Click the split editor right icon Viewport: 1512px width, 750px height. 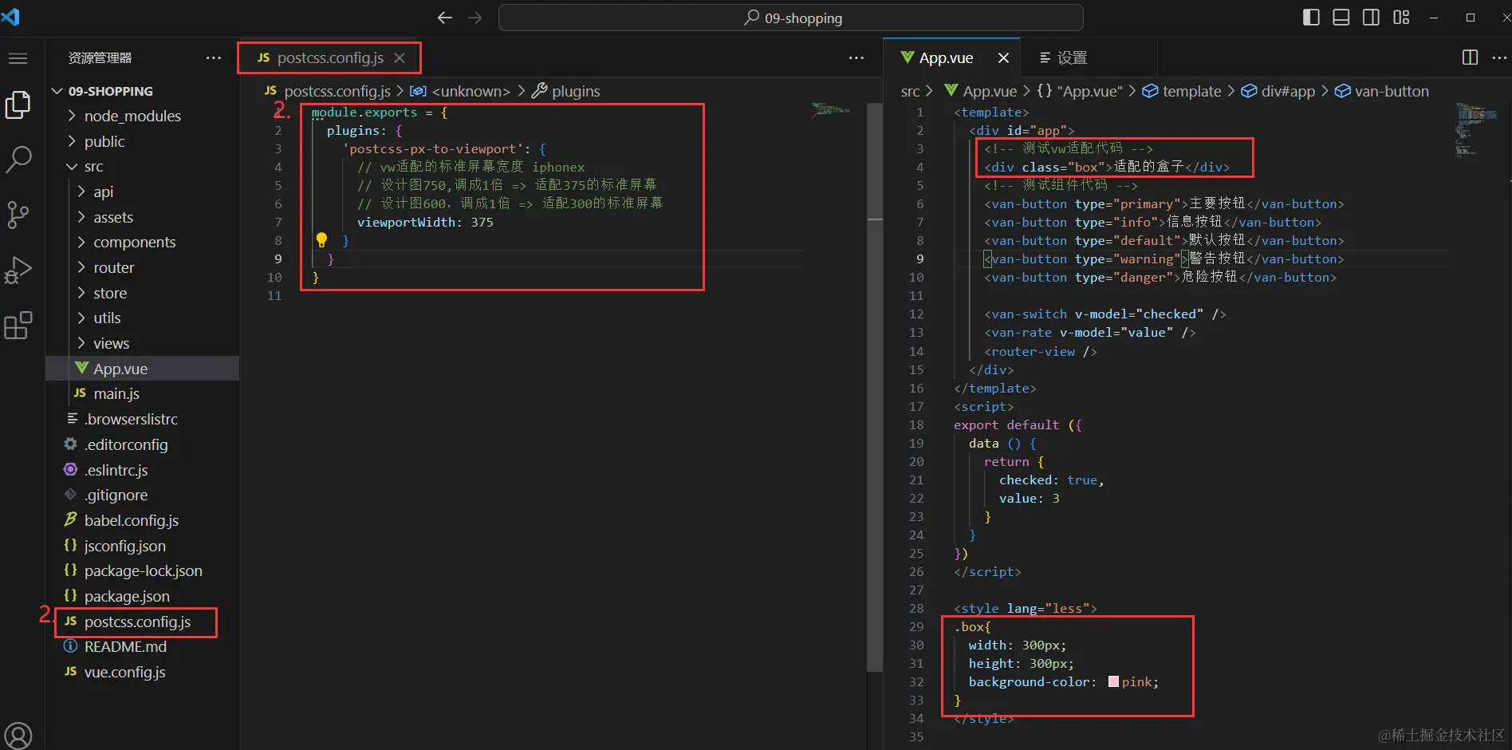click(x=1470, y=57)
